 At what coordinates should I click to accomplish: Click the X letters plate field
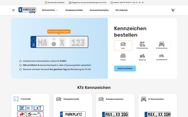[62, 42]
